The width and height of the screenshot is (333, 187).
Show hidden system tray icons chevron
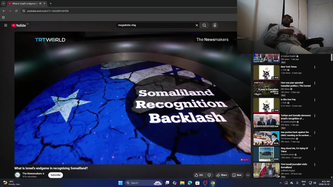coord(280,183)
